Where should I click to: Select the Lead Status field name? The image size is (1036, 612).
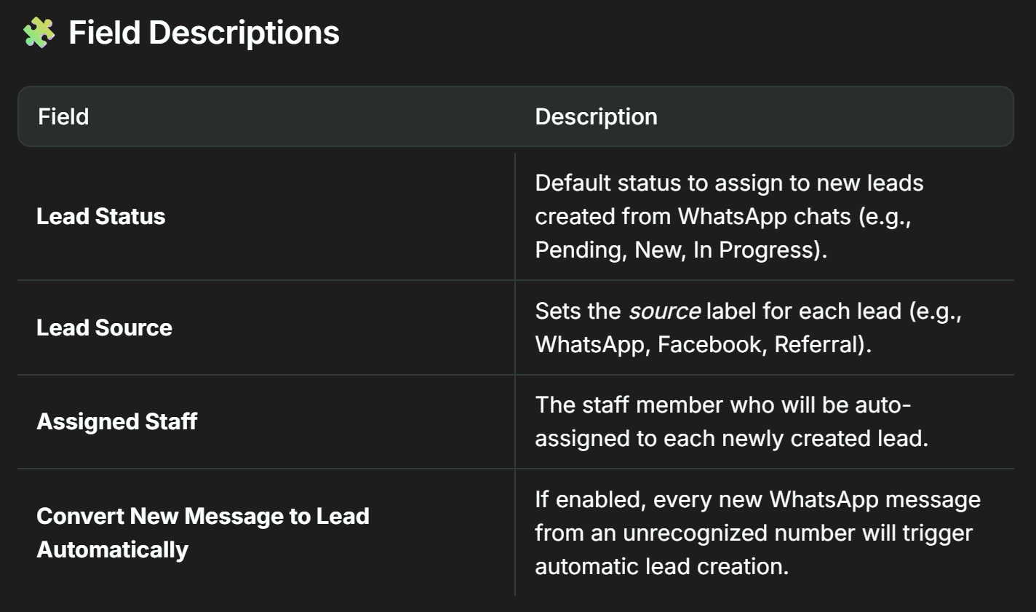(x=101, y=216)
